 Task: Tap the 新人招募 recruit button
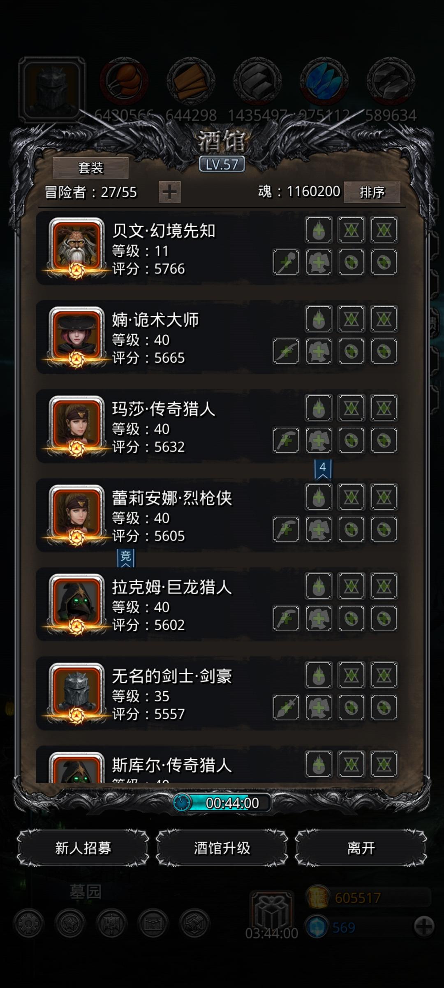tap(83, 848)
